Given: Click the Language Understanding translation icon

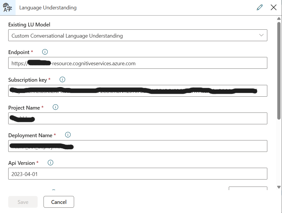Looking at the screenshot, I should 7,7.
